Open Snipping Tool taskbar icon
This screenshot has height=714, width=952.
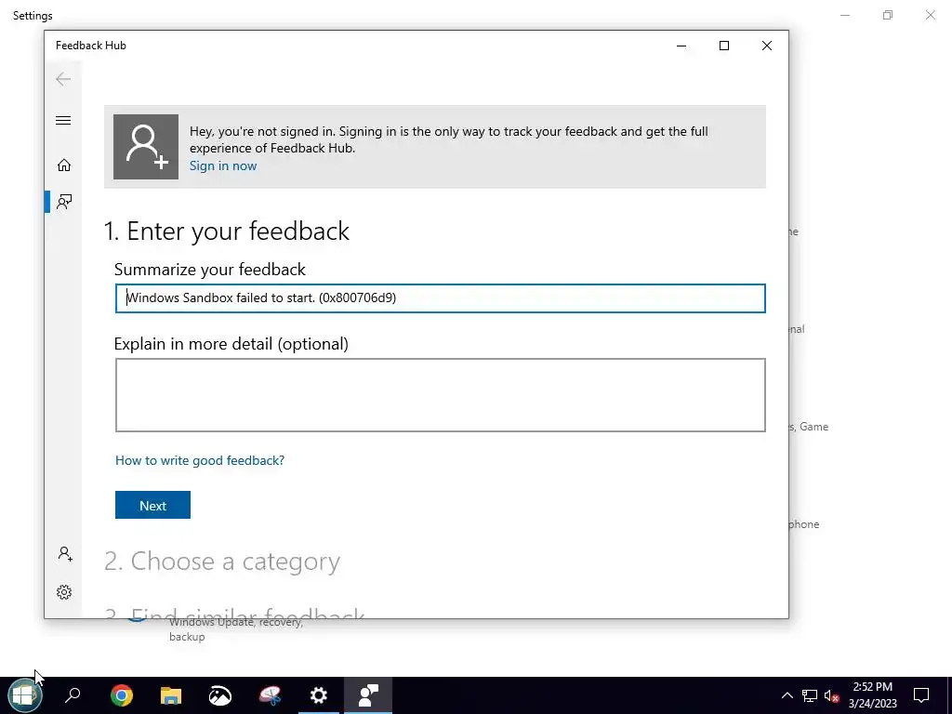click(270, 695)
